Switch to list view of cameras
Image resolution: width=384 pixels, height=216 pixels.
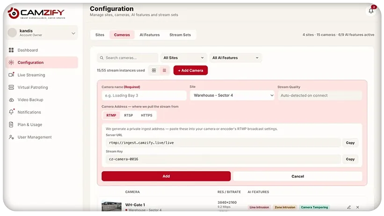pyautogui.click(x=164, y=70)
